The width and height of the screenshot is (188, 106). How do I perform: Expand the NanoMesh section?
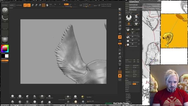pyautogui.click(x=128, y=98)
